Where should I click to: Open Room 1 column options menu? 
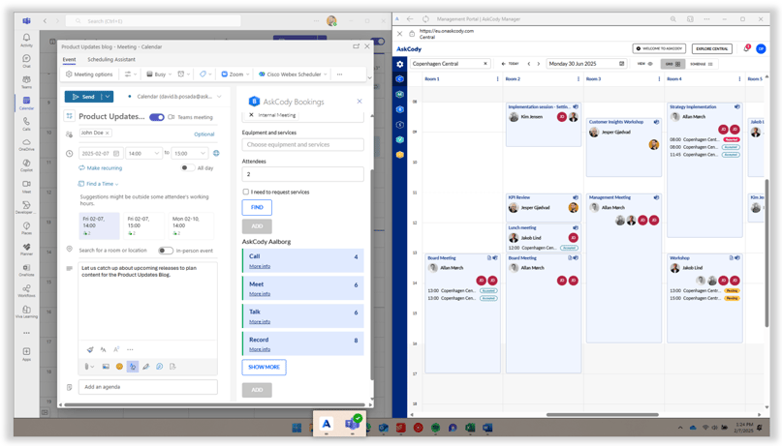(498, 79)
